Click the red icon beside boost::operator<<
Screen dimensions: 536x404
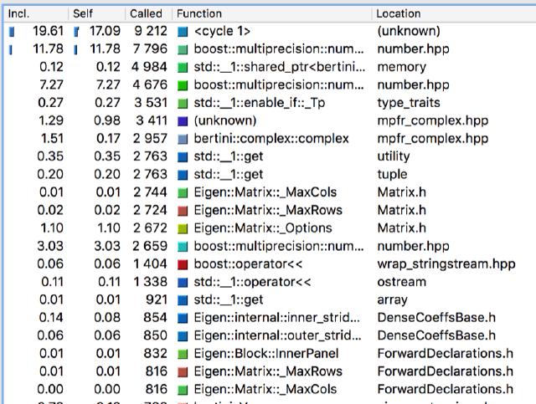(183, 264)
